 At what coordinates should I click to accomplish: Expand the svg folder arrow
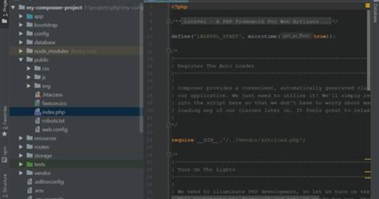click(29, 86)
